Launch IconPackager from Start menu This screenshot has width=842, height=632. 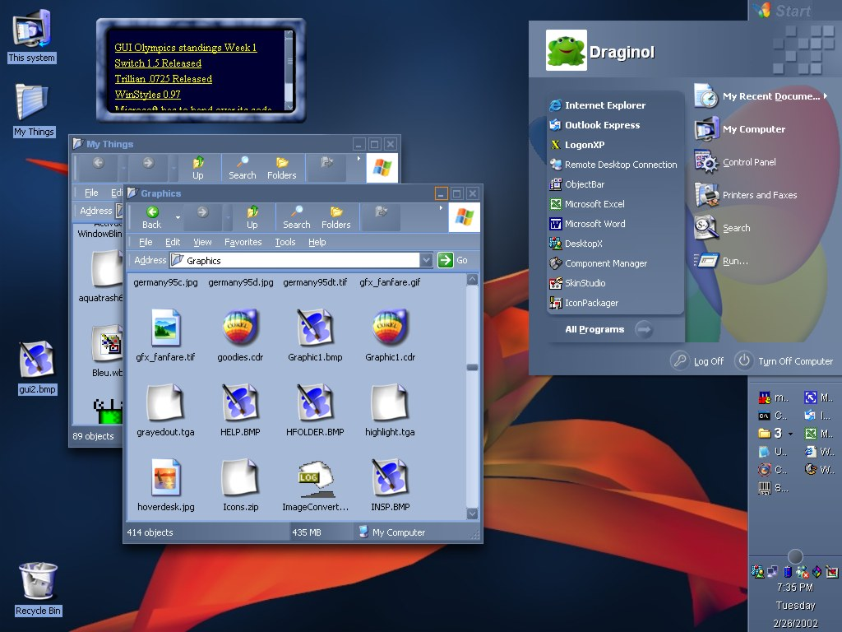(583, 303)
